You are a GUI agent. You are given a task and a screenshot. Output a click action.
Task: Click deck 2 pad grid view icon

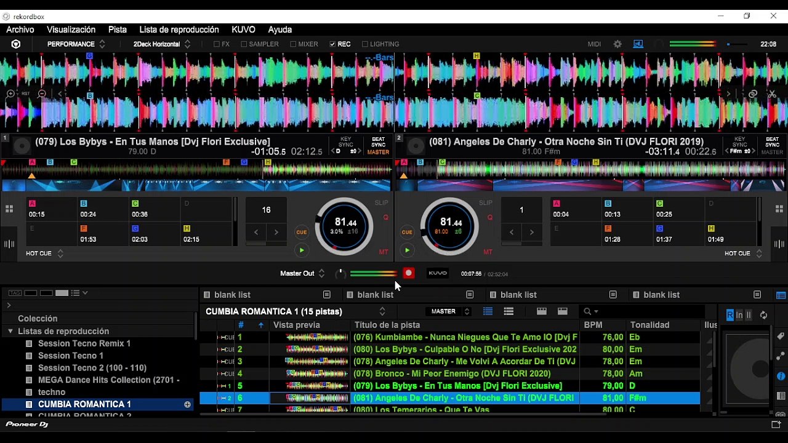[779, 209]
